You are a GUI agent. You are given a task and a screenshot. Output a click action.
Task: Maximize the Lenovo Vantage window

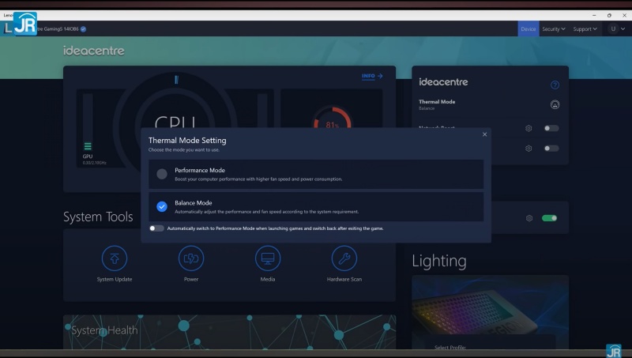tap(609, 15)
